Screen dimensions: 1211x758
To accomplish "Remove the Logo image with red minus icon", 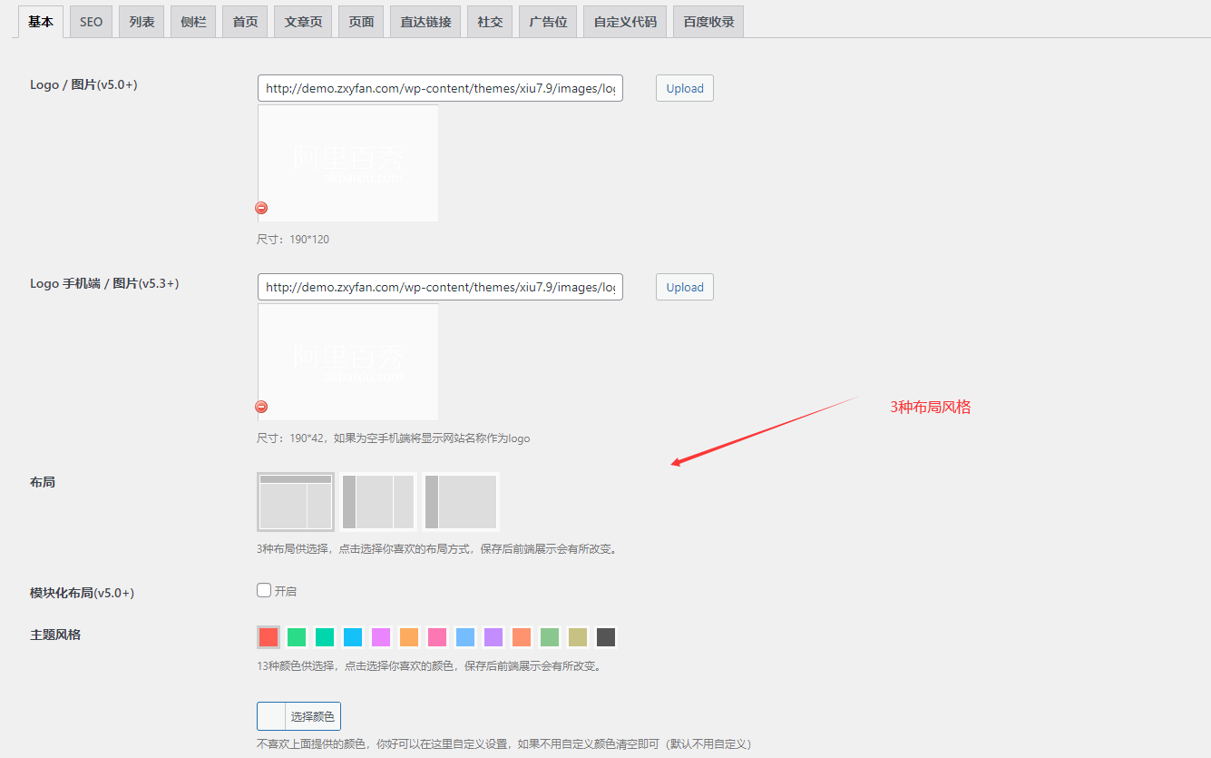I will click(261, 208).
